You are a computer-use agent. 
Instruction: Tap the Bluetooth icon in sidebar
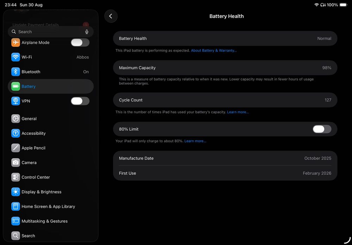[x=15, y=72]
